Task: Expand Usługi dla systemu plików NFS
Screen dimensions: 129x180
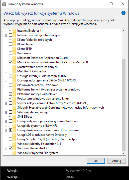Action: point(6,126)
